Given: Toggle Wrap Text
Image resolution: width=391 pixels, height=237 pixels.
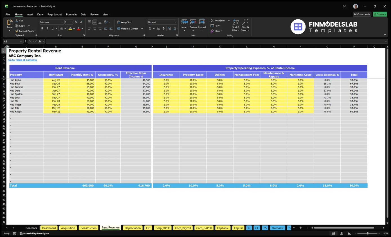Looking at the screenshot, I should 124,22.
